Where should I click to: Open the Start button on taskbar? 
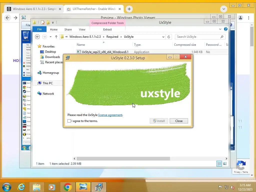[6, 187]
